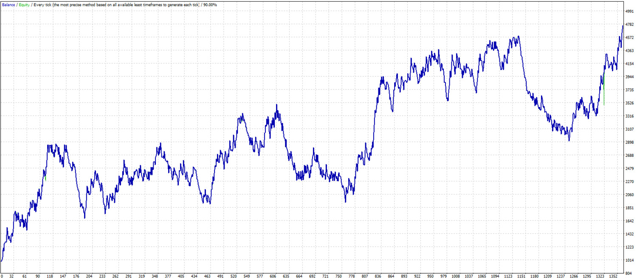Click trade number 664 on x-axis

point(299,275)
